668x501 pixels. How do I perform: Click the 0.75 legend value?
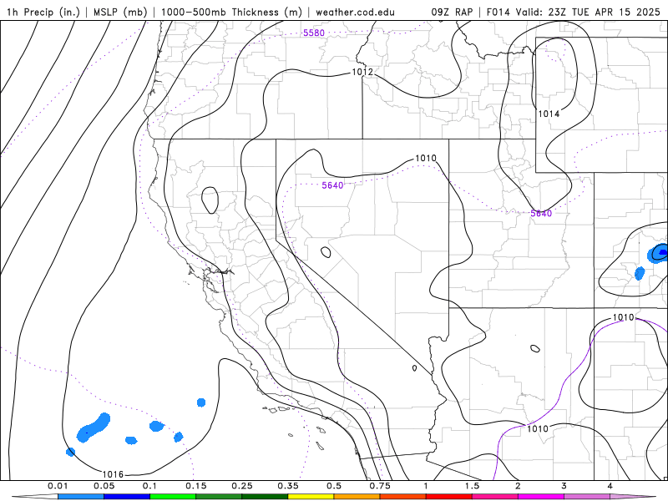[x=380, y=486]
